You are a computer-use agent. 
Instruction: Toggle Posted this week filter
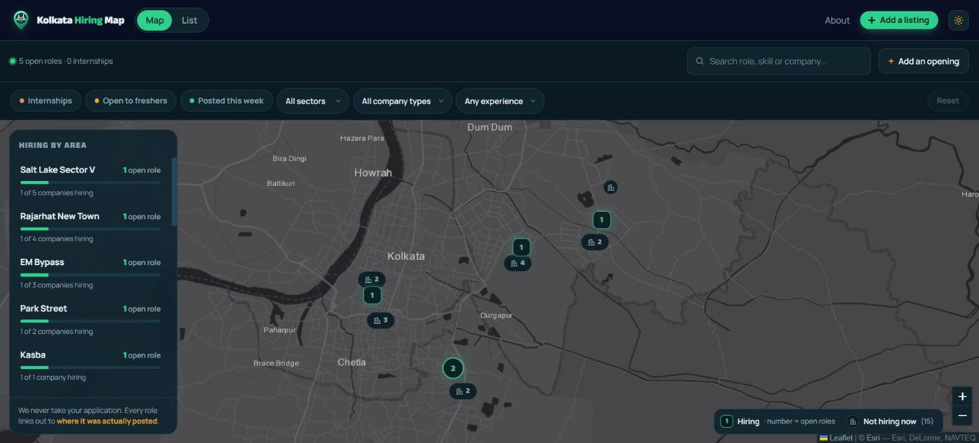point(226,101)
